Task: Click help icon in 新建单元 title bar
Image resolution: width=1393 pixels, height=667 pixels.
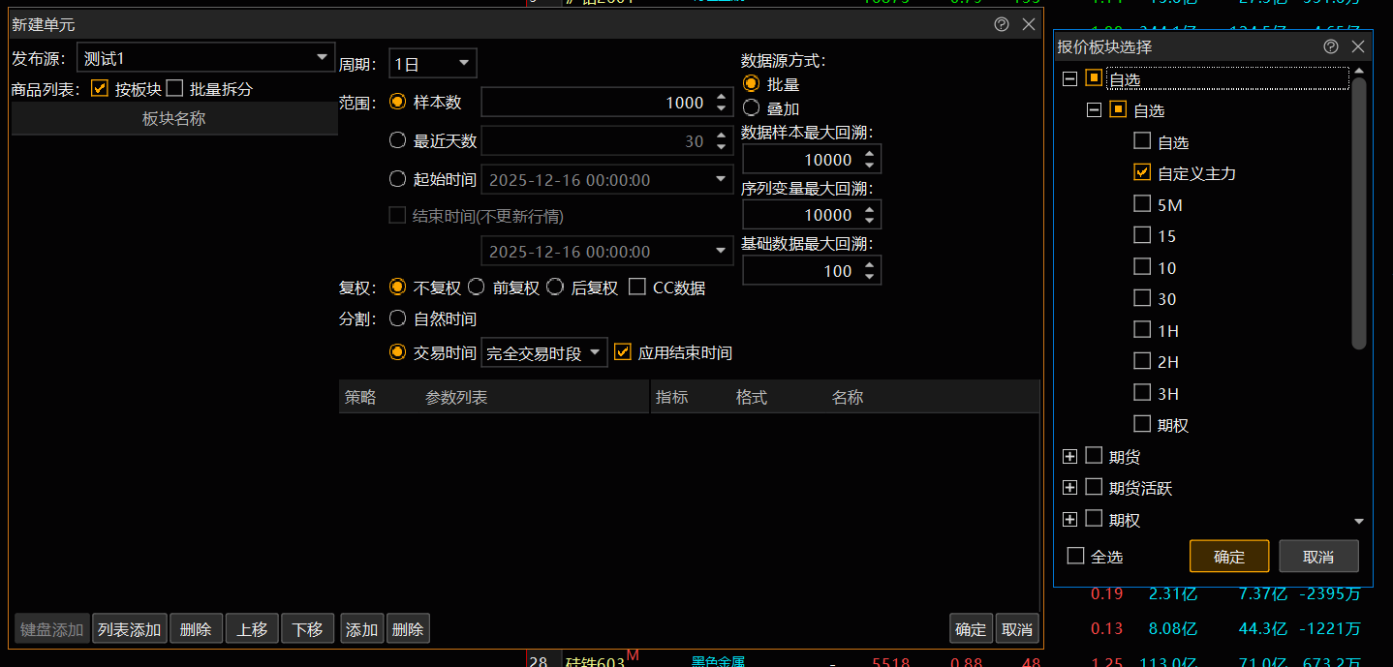Action: click(x=1002, y=25)
